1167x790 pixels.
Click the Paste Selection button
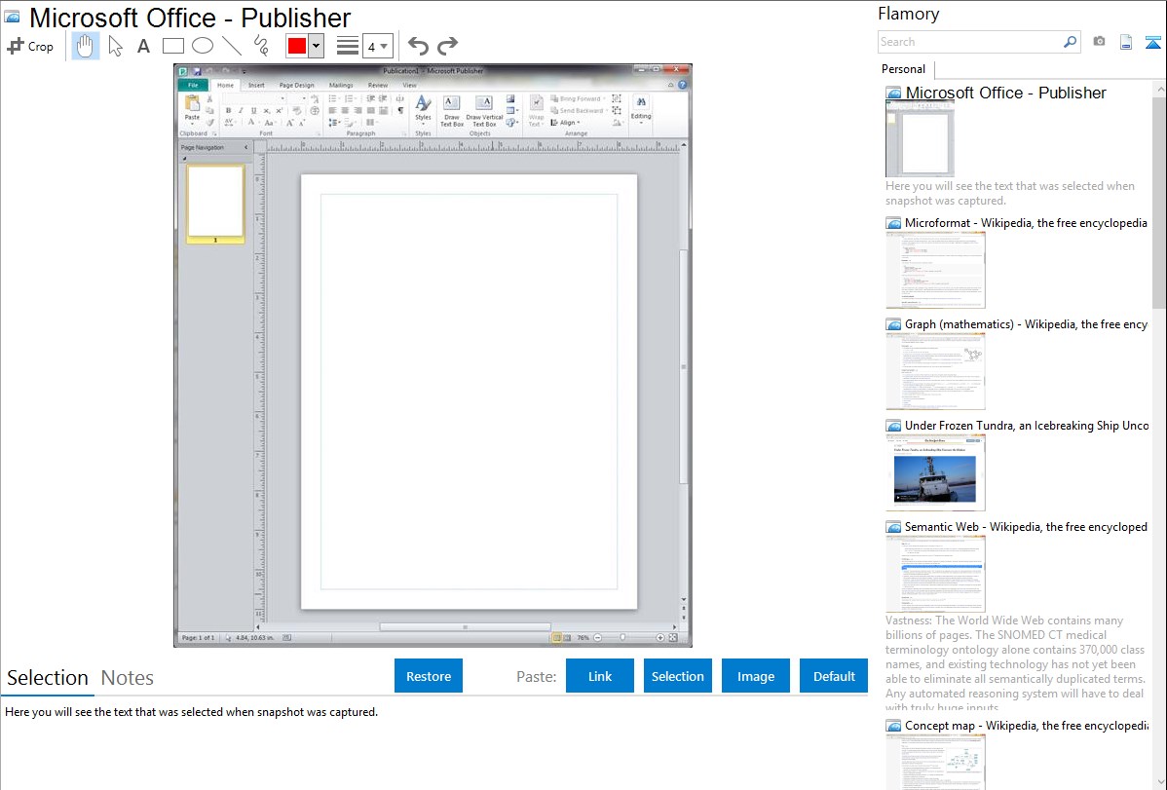[678, 676]
